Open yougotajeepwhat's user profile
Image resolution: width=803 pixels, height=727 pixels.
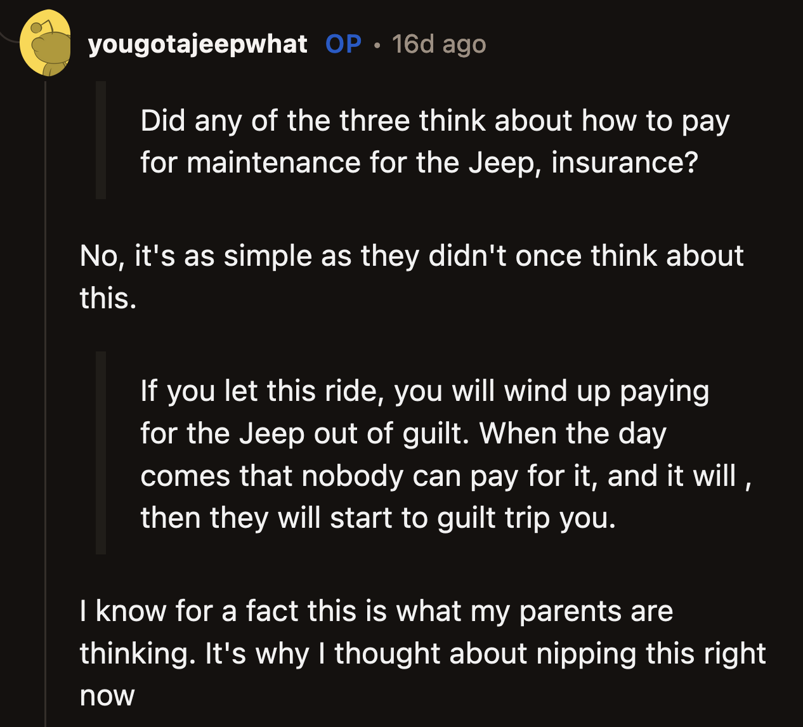(x=197, y=44)
